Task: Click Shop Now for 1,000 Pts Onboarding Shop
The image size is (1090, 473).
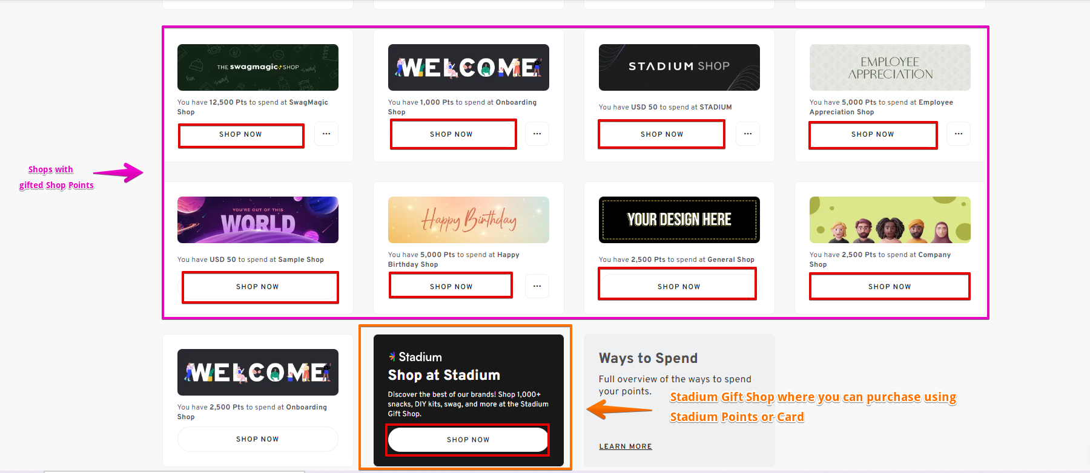Action: (x=452, y=134)
